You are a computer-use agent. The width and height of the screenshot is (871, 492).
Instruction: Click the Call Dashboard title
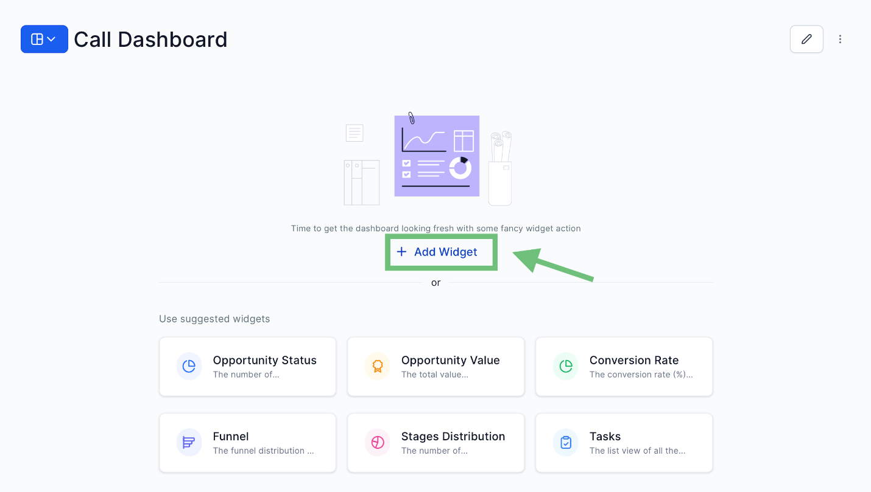tap(150, 40)
